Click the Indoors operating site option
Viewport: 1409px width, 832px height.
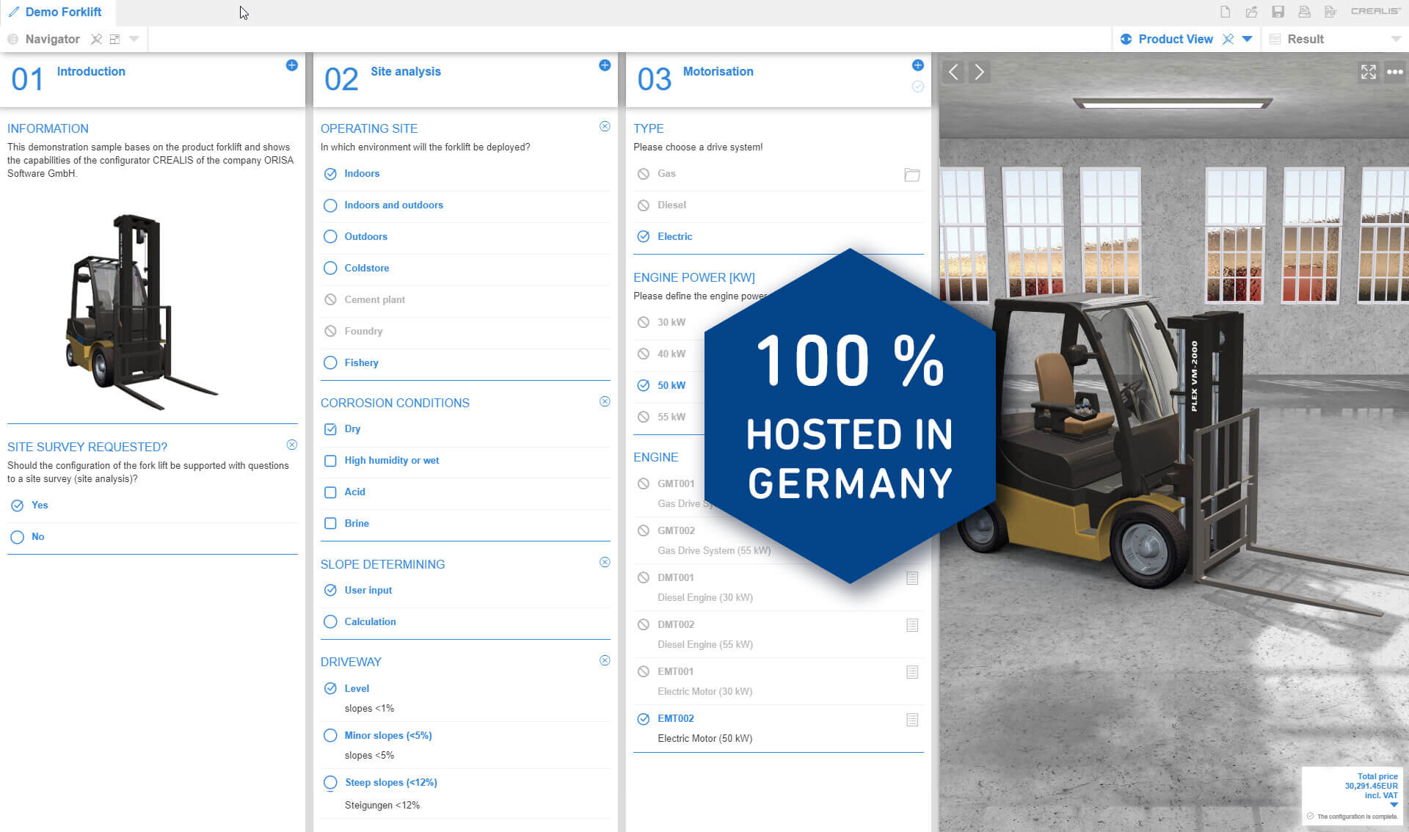click(465, 174)
